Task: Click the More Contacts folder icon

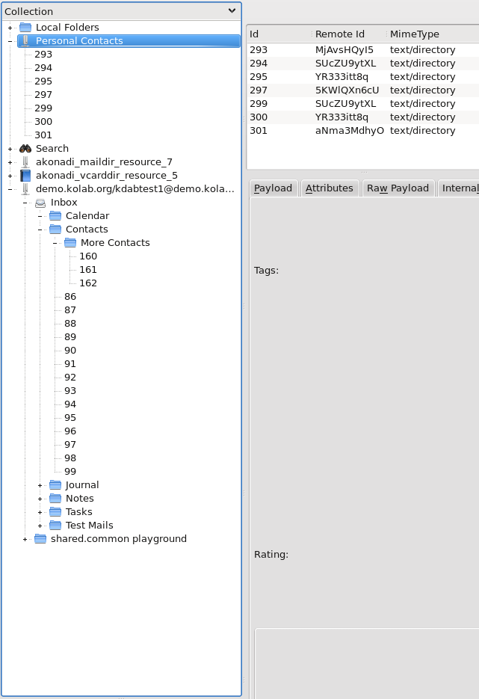Action: [x=70, y=243]
